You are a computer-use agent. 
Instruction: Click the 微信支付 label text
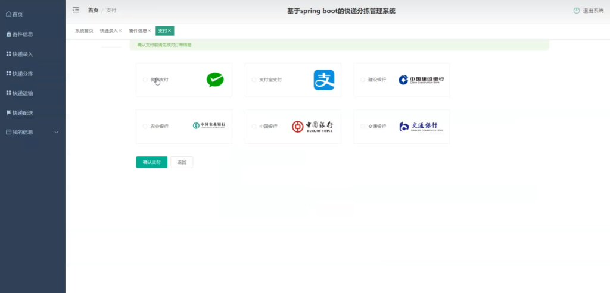160,80
